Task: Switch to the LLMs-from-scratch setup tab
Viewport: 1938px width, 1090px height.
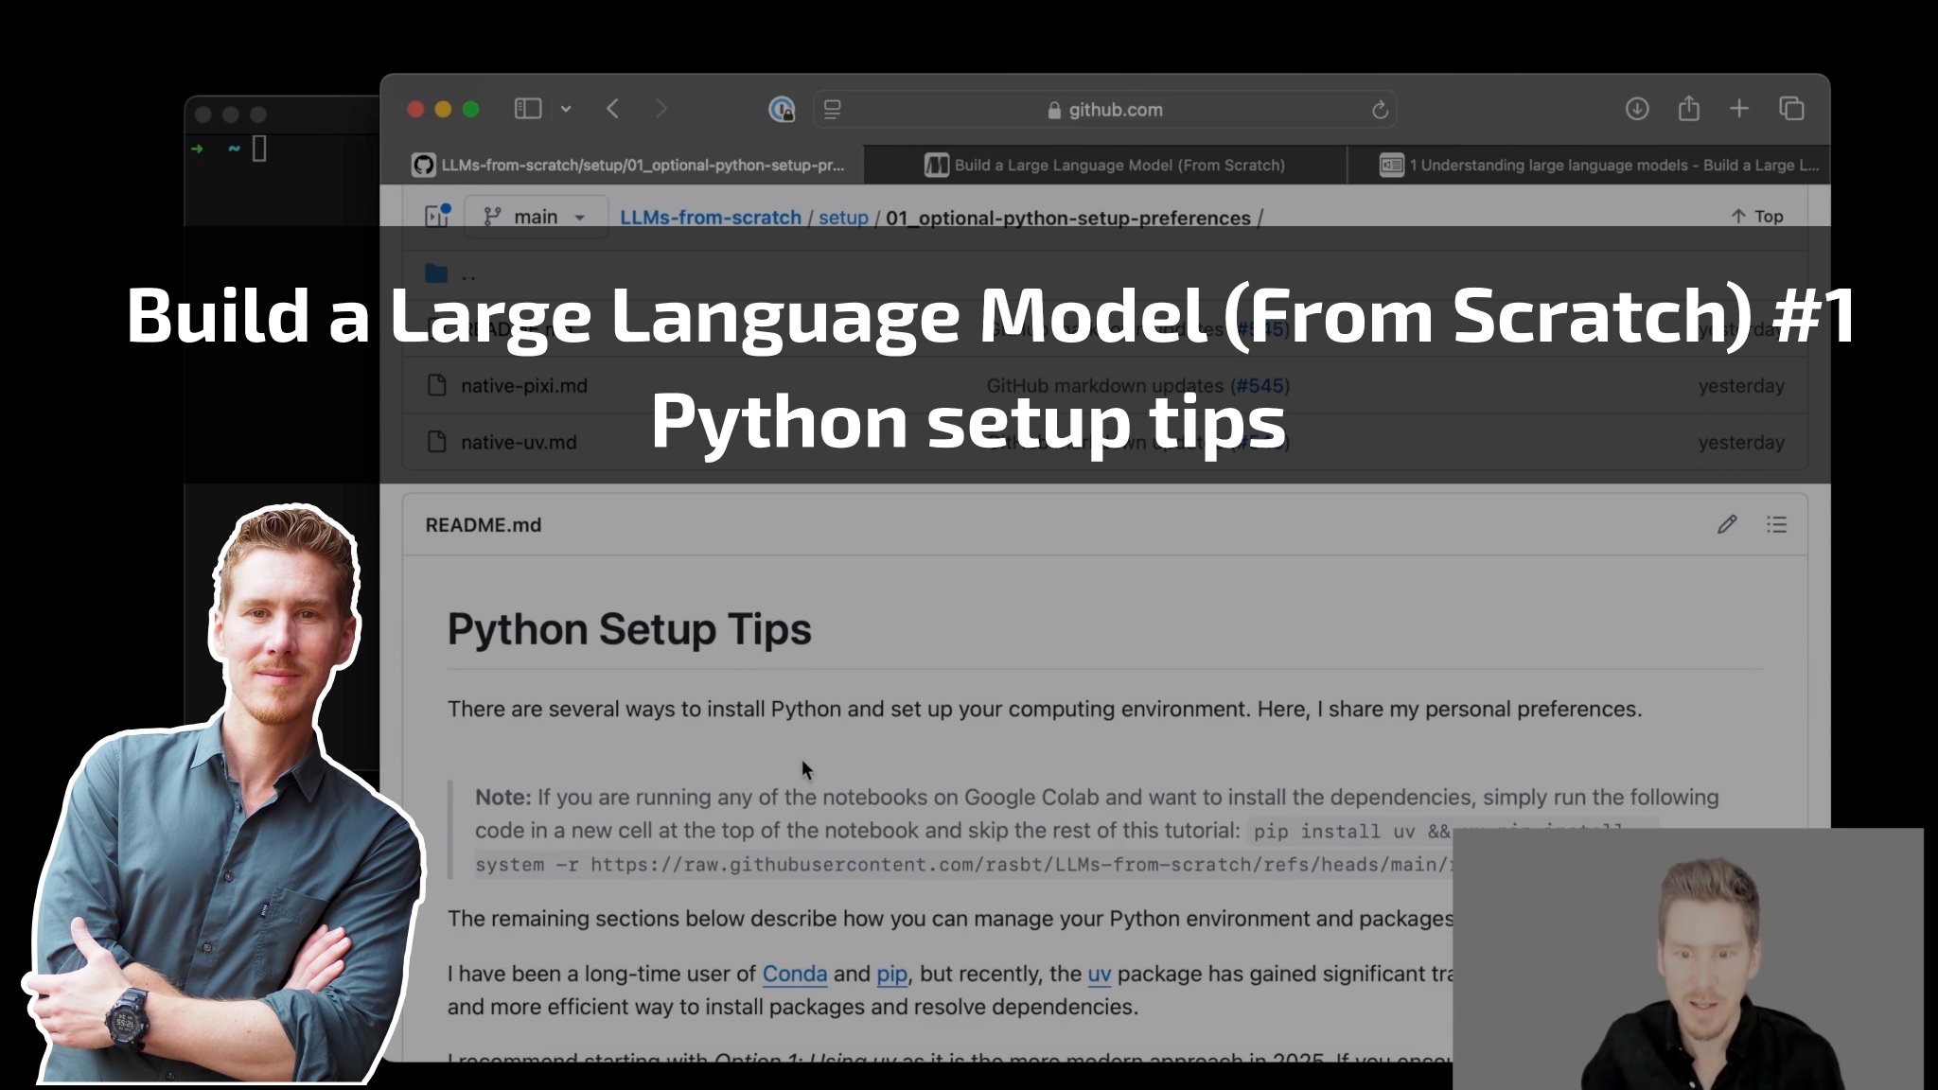Action: click(x=624, y=165)
